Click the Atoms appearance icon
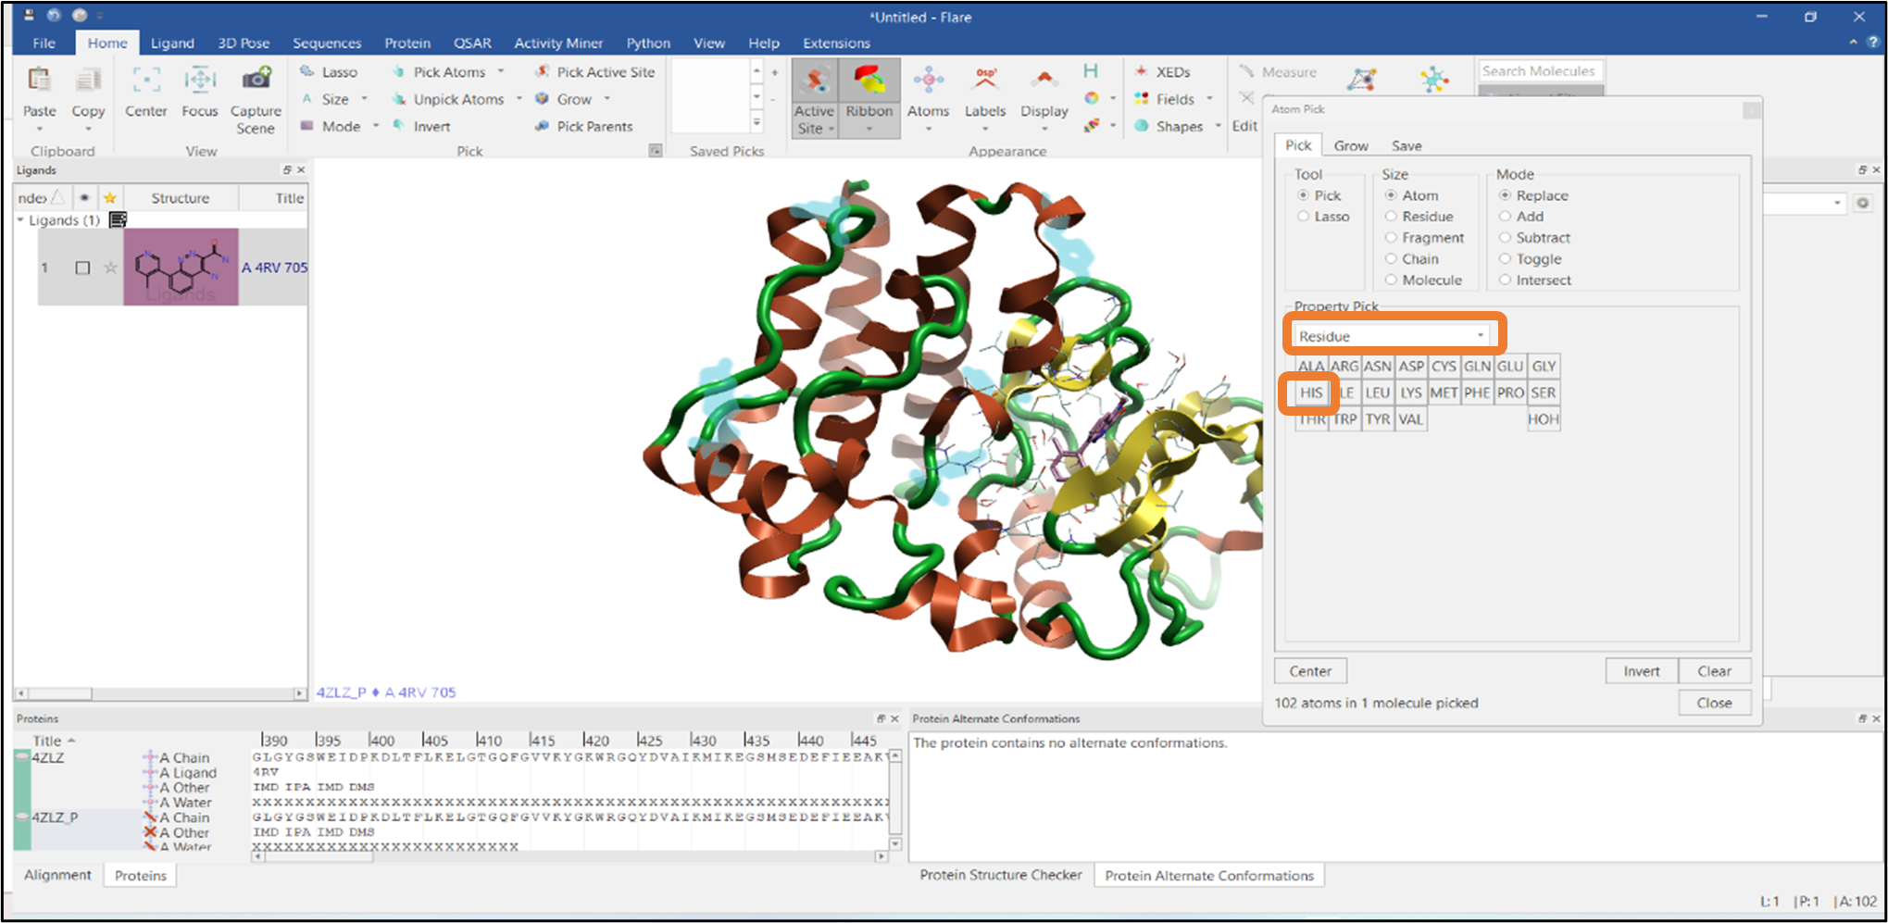This screenshot has width=1888, height=923. click(x=928, y=81)
